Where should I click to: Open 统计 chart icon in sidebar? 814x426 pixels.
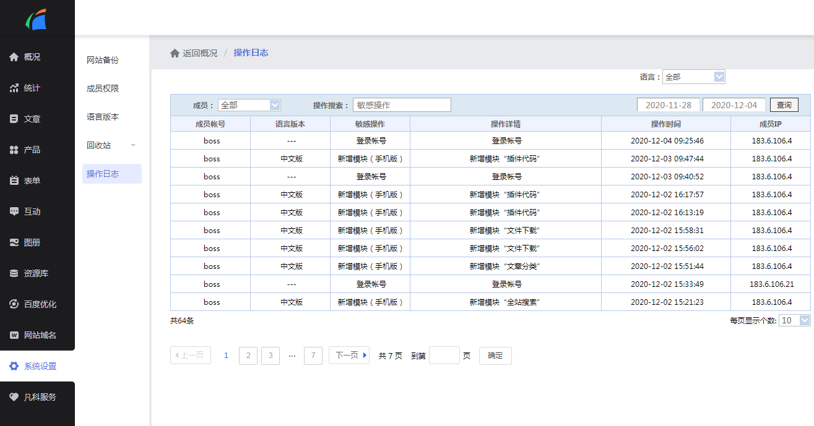pos(14,88)
